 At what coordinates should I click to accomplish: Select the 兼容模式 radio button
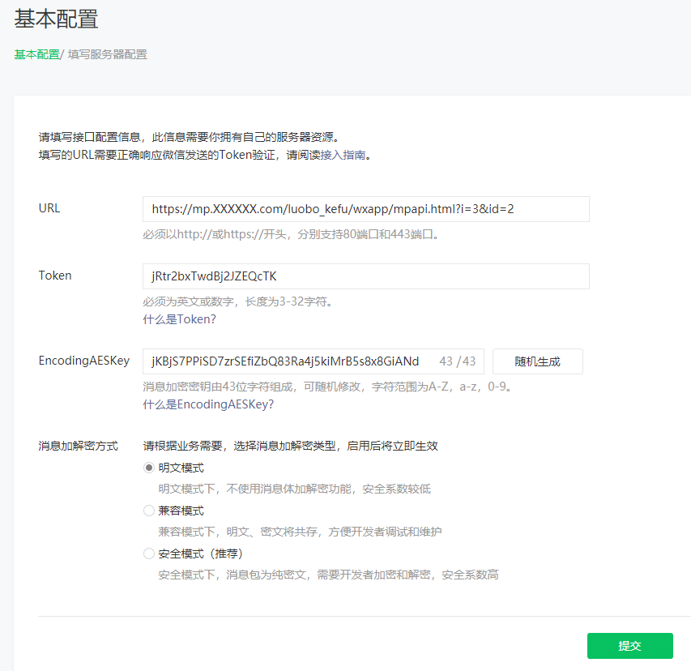(149, 511)
